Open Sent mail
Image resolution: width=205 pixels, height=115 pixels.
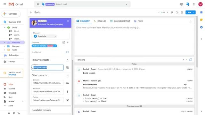(x=10, y=97)
